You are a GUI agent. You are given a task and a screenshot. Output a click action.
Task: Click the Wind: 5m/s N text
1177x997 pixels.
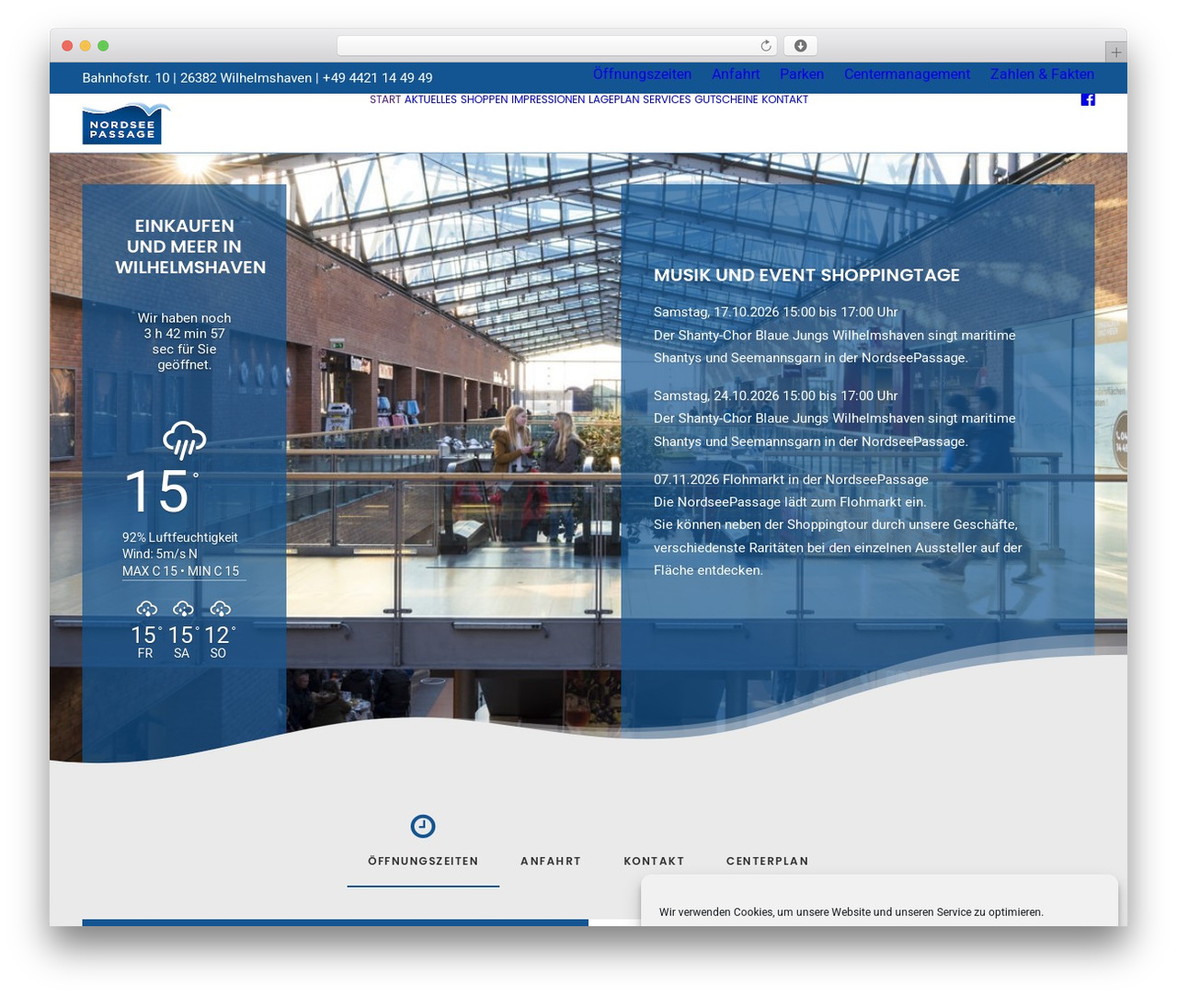(160, 555)
